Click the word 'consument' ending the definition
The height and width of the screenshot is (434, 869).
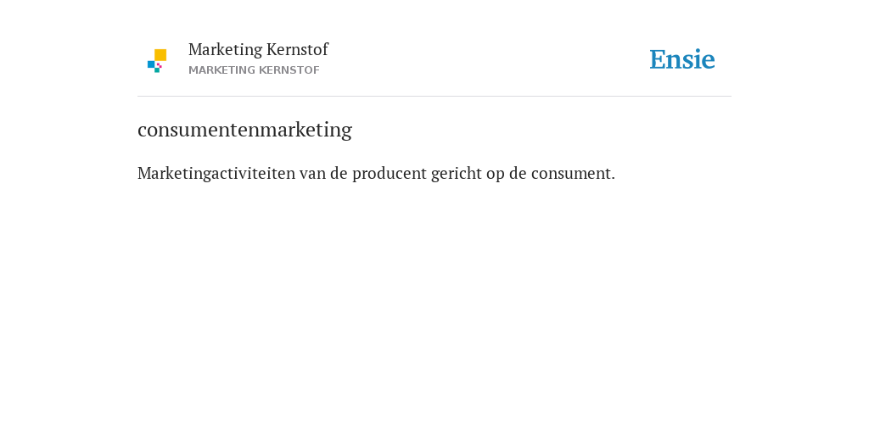[570, 174]
